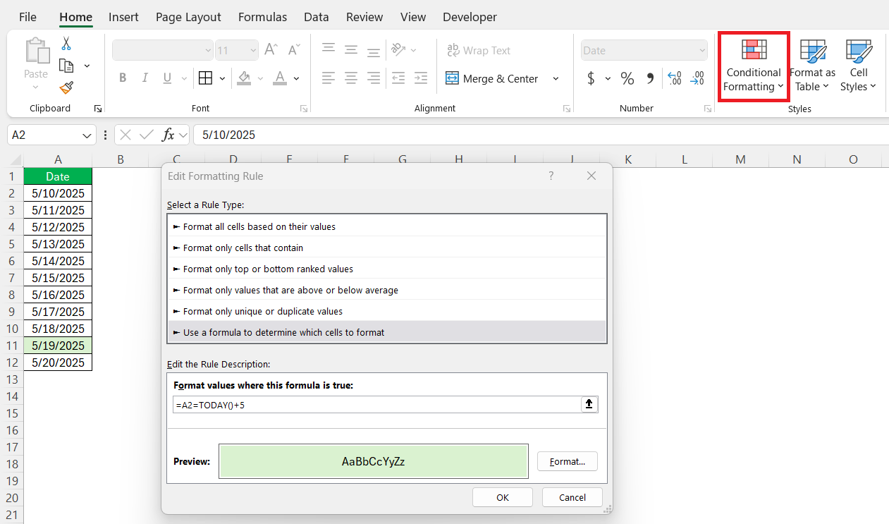Open the Conditional Formatting menu
889x524 pixels.
coord(754,67)
